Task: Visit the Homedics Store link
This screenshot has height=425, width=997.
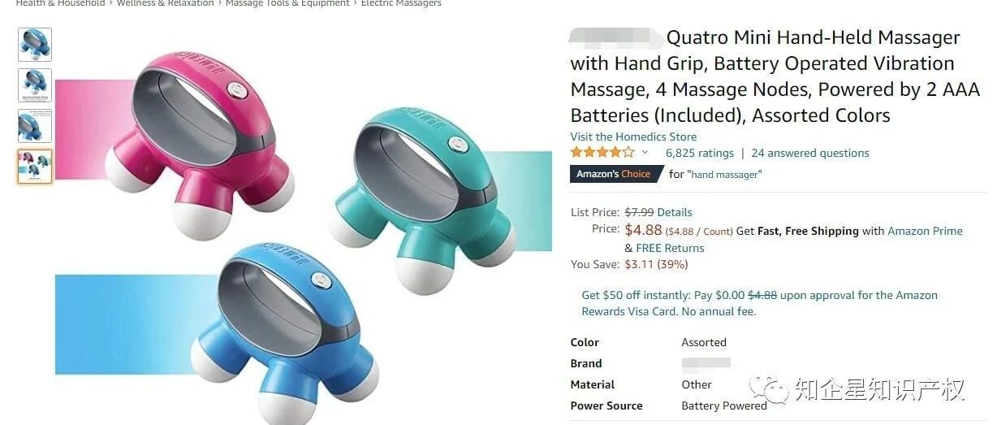Action: 633,137
